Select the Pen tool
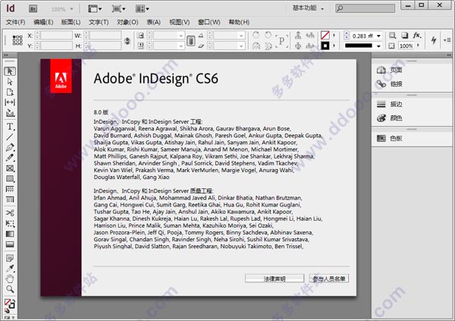 (x=10, y=147)
